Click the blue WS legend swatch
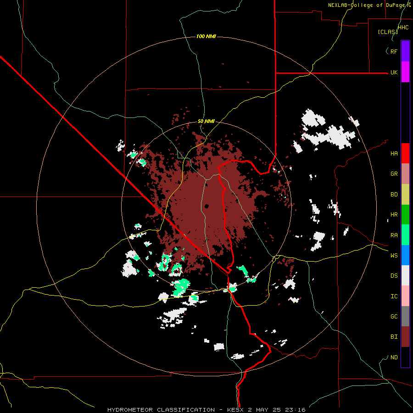 click(405, 255)
